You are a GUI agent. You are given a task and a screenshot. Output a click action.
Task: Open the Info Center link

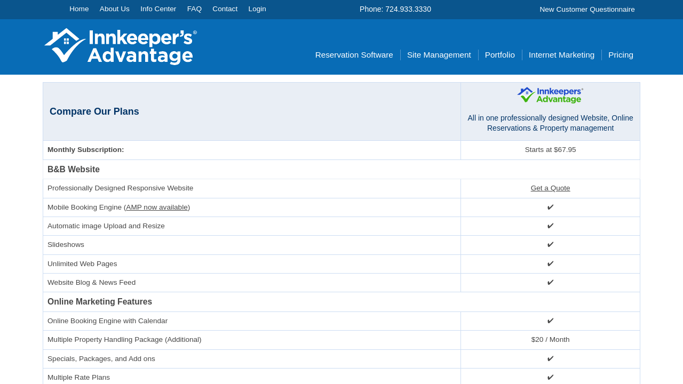click(x=158, y=9)
